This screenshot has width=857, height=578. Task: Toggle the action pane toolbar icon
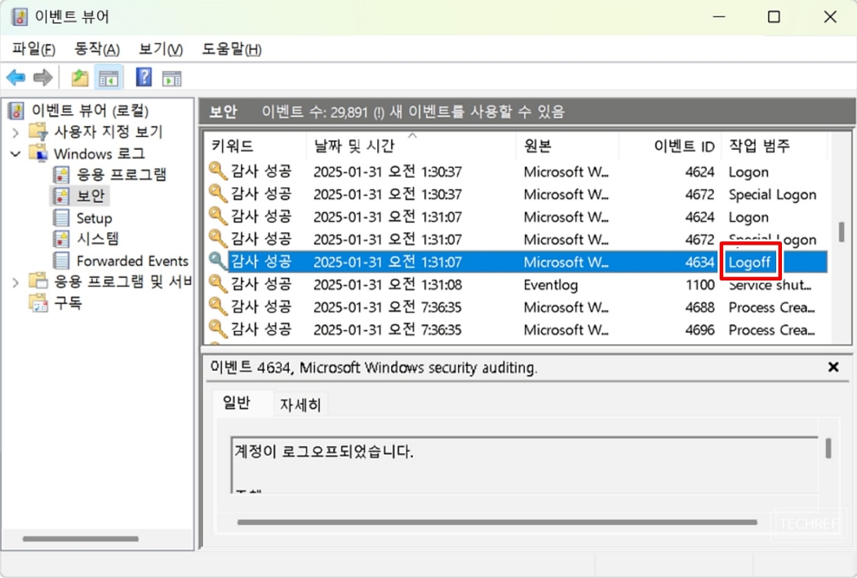pyautogui.click(x=171, y=78)
